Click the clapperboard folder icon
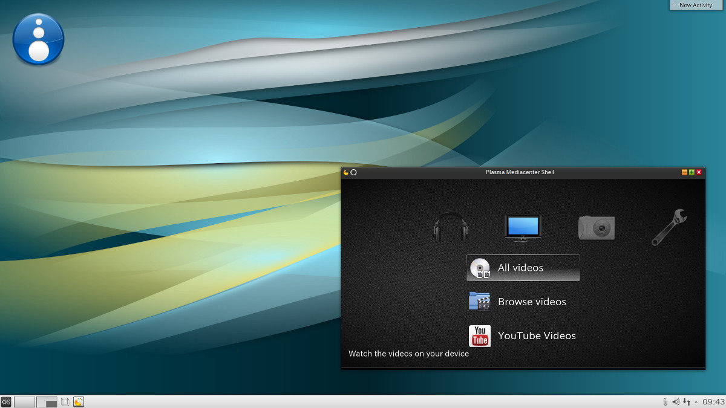Viewport: 726px width, 408px height. coord(480,302)
